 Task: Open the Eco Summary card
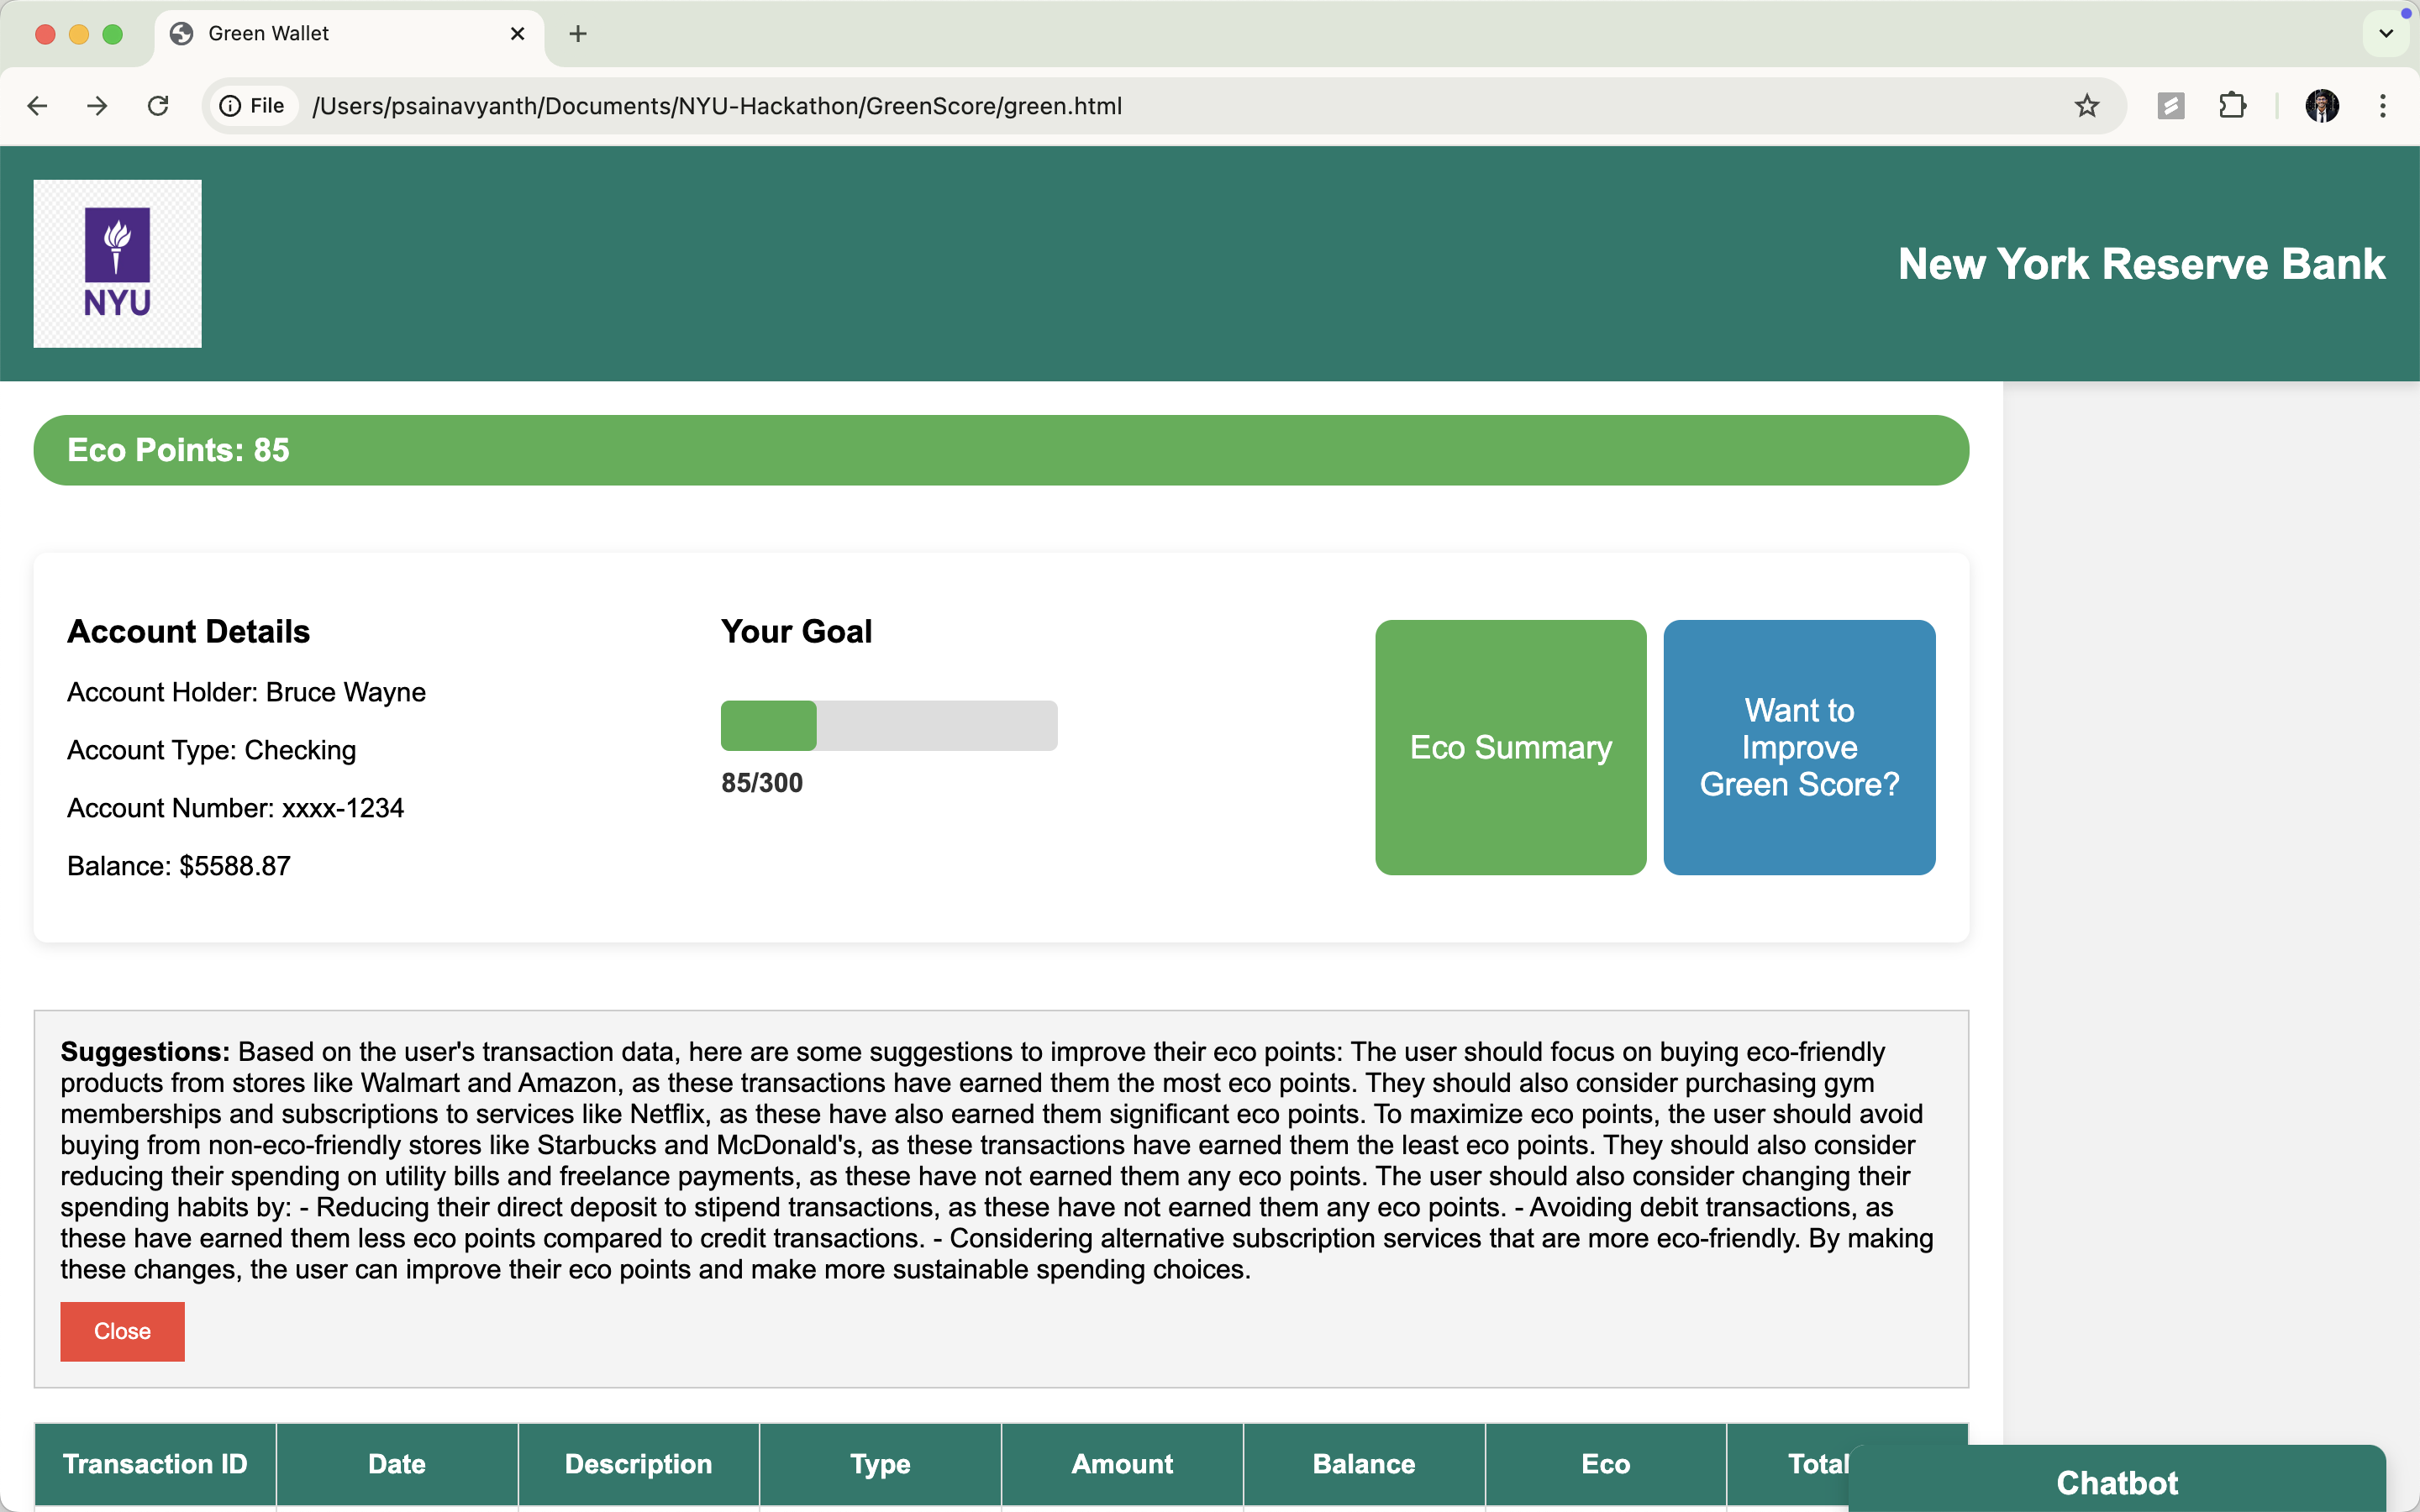pos(1510,747)
